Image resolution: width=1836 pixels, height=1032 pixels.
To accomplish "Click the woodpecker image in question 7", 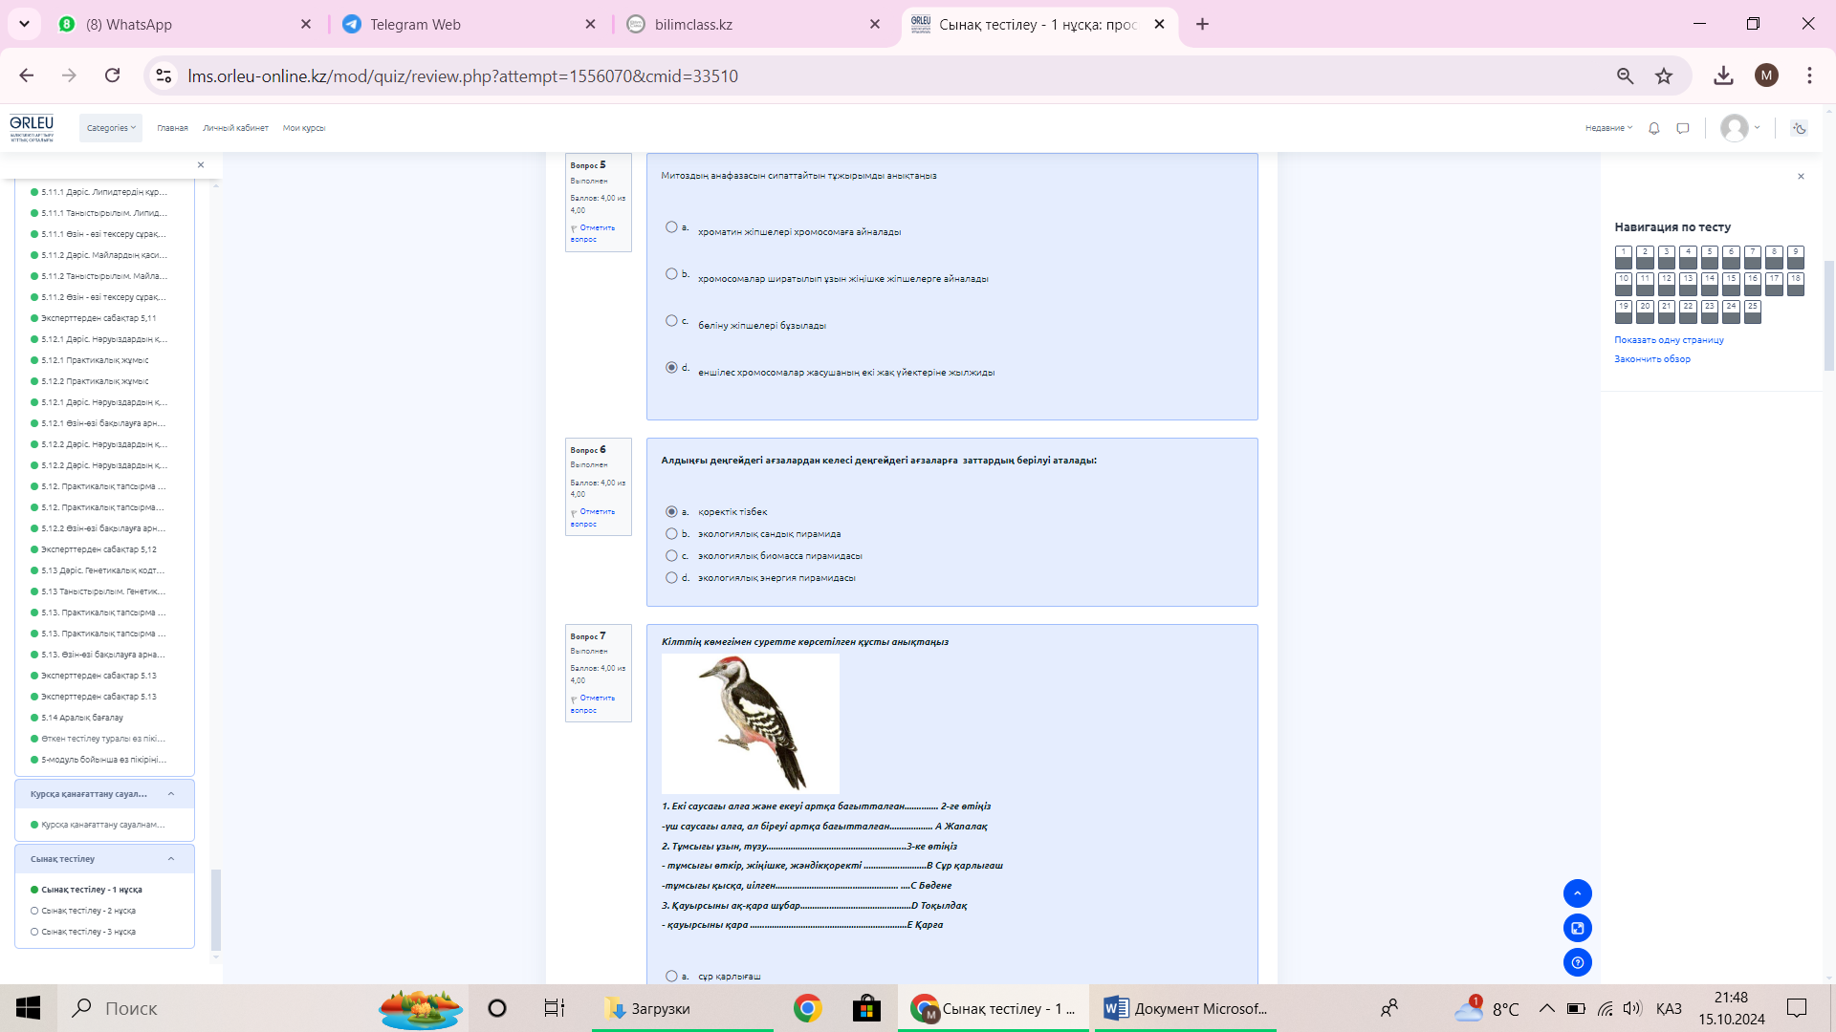I will (750, 723).
